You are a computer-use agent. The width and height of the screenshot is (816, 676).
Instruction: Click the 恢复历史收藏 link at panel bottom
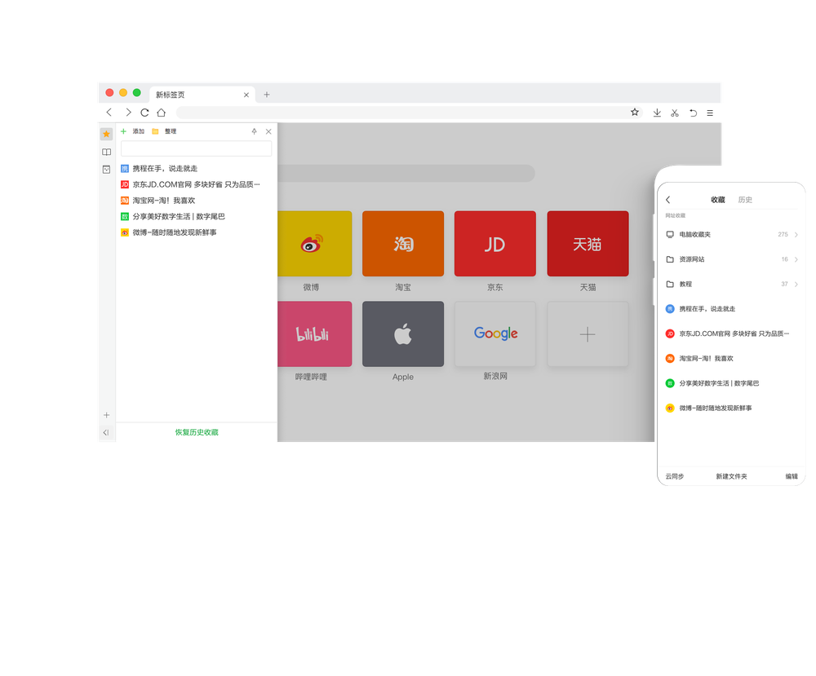point(197,432)
